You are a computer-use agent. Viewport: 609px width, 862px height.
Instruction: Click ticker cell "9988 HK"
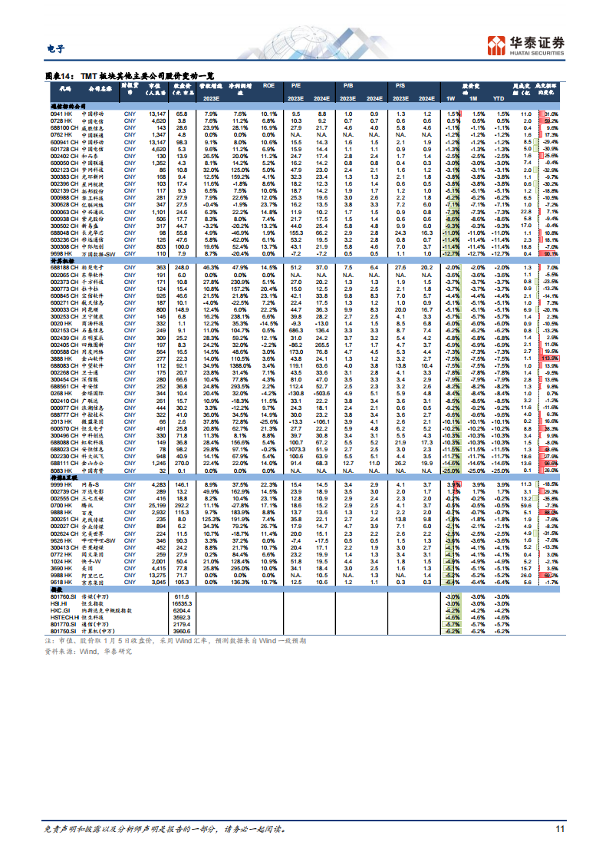click(x=61, y=576)
